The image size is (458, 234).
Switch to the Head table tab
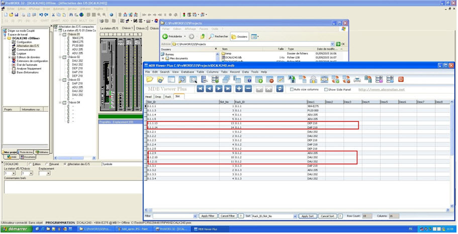click(149, 97)
